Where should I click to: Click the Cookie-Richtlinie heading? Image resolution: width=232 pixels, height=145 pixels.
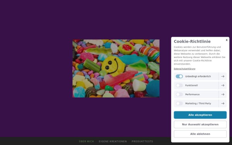192,41
